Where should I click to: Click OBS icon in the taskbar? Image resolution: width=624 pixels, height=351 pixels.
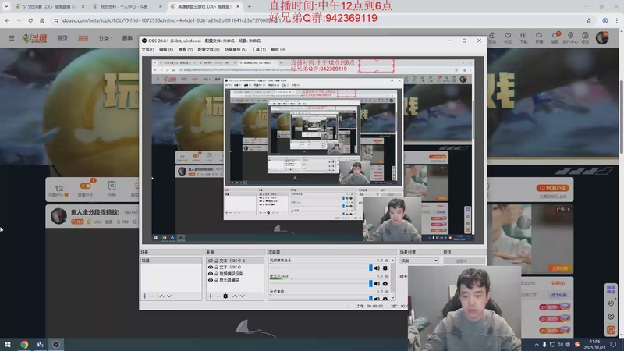(56, 345)
